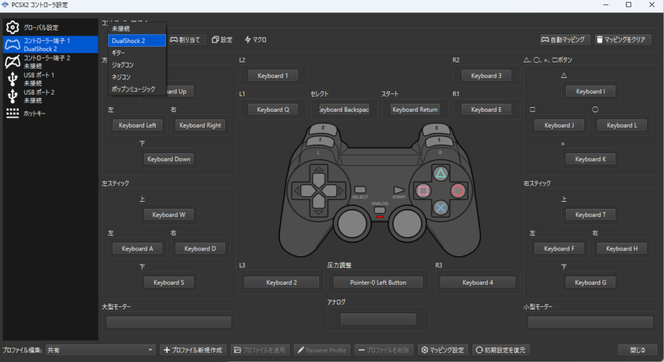This screenshot has height=362, width=664.
Task: Select コントローラー端子 1 controller icon
Action: [12, 45]
